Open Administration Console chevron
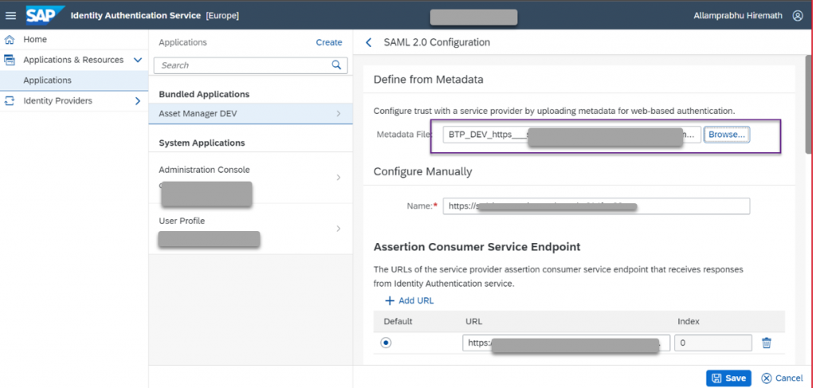Viewport: 816px width, 388px height. coord(338,178)
